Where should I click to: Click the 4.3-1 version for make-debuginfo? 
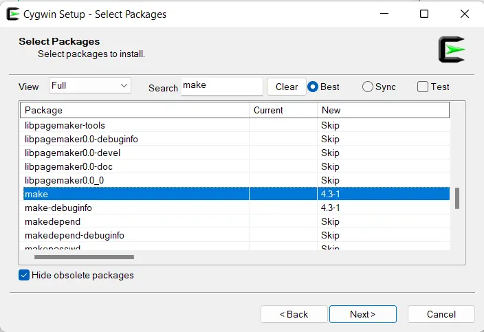(x=330, y=208)
